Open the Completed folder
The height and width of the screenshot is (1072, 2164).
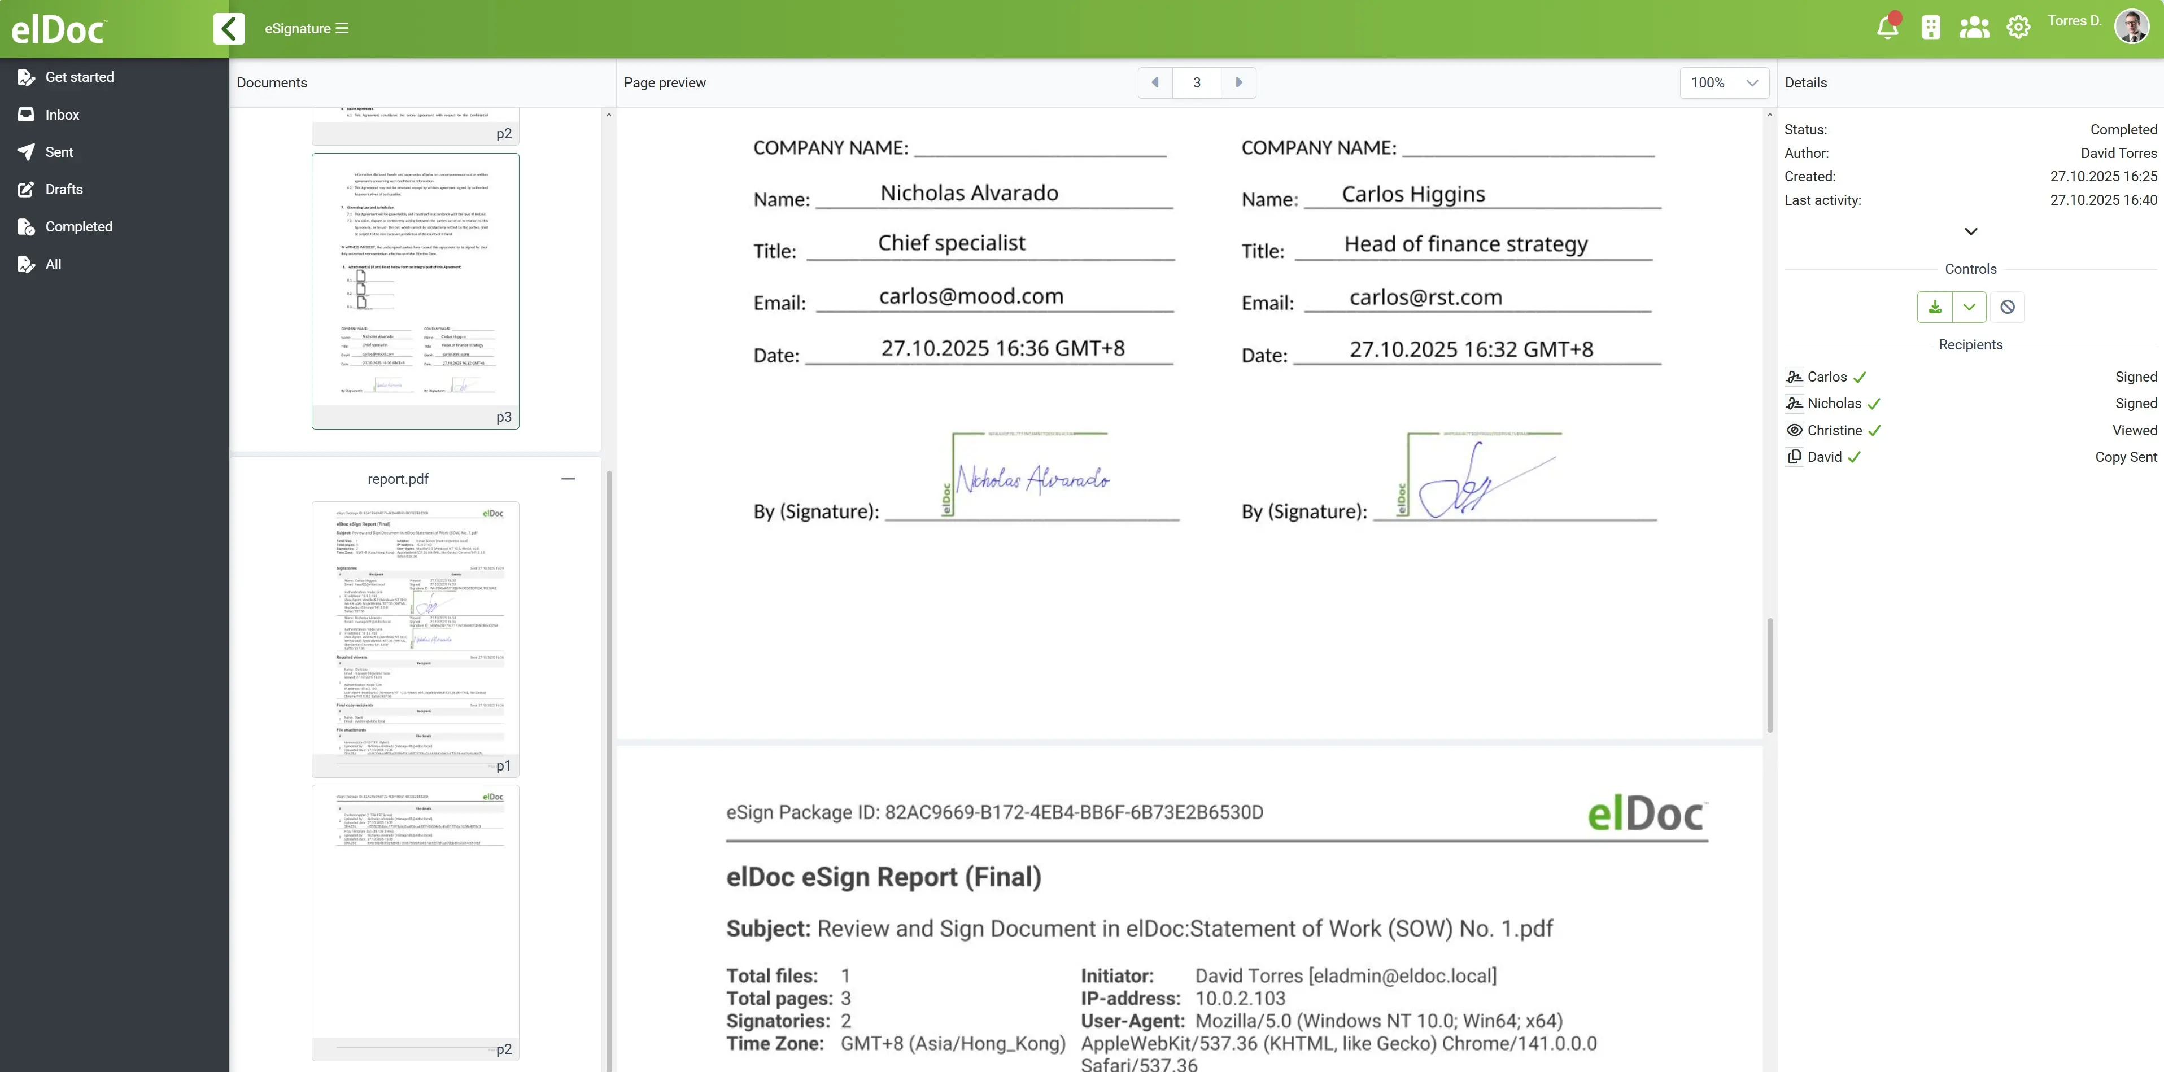coord(78,227)
